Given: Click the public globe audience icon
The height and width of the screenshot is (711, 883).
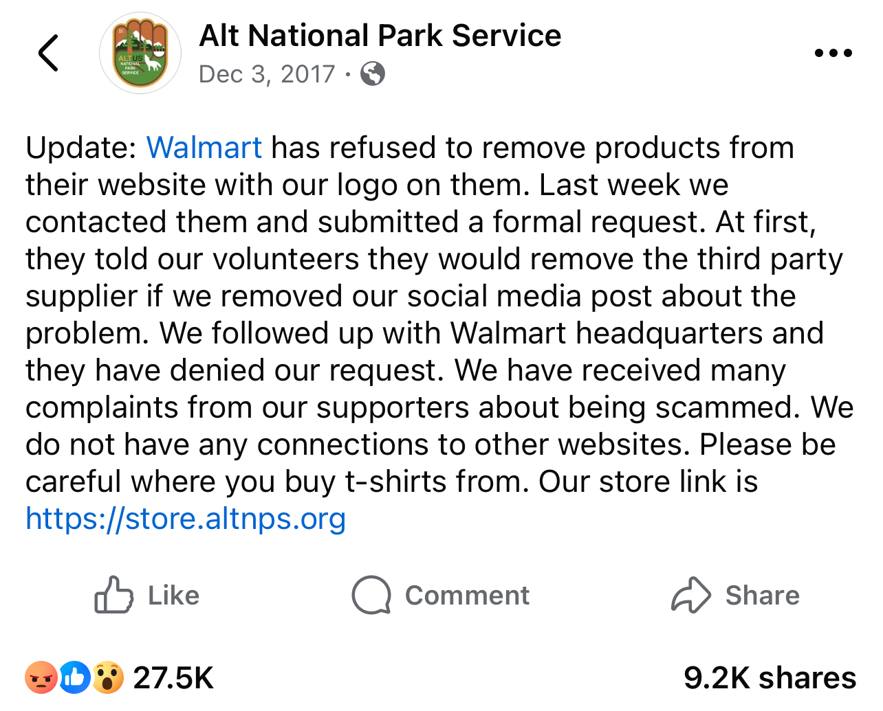Looking at the screenshot, I should click(373, 74).
